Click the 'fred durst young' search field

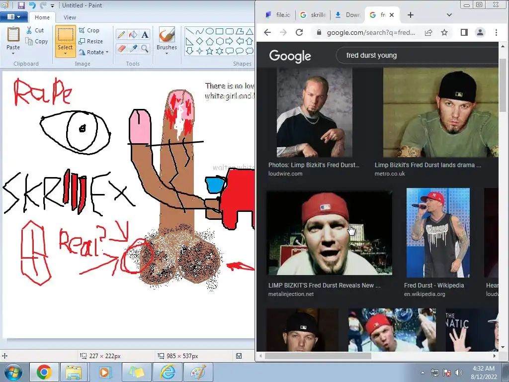[417, 55]
